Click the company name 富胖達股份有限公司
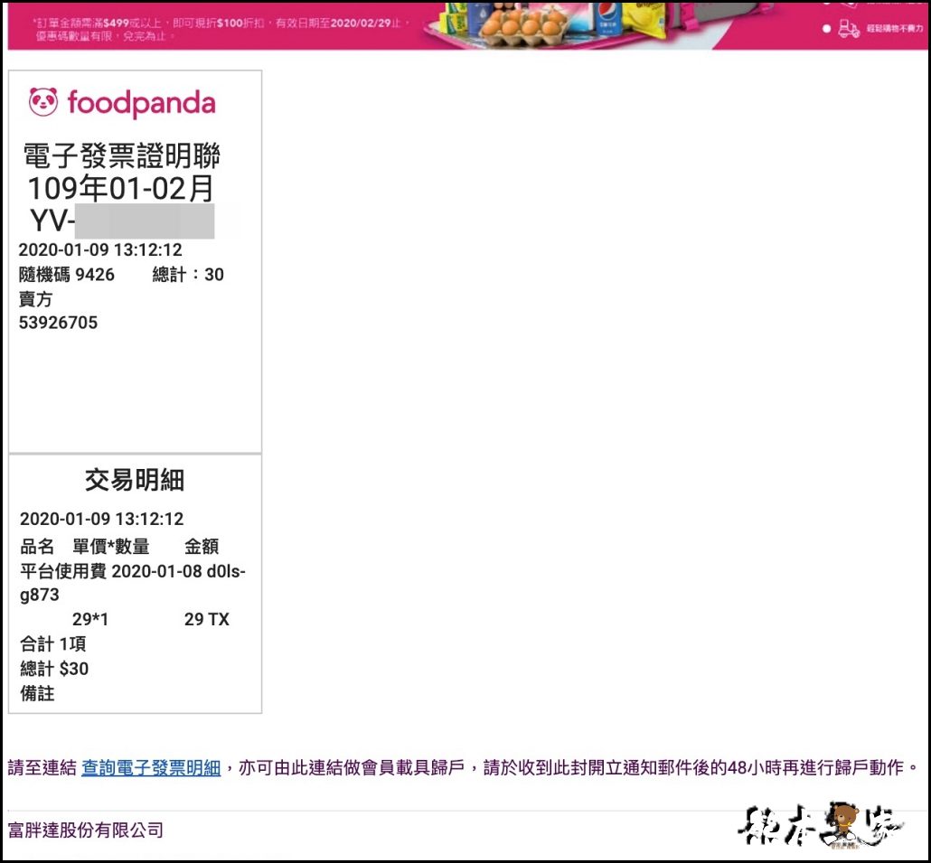The image size is (931, 863). tap(86, 830)
